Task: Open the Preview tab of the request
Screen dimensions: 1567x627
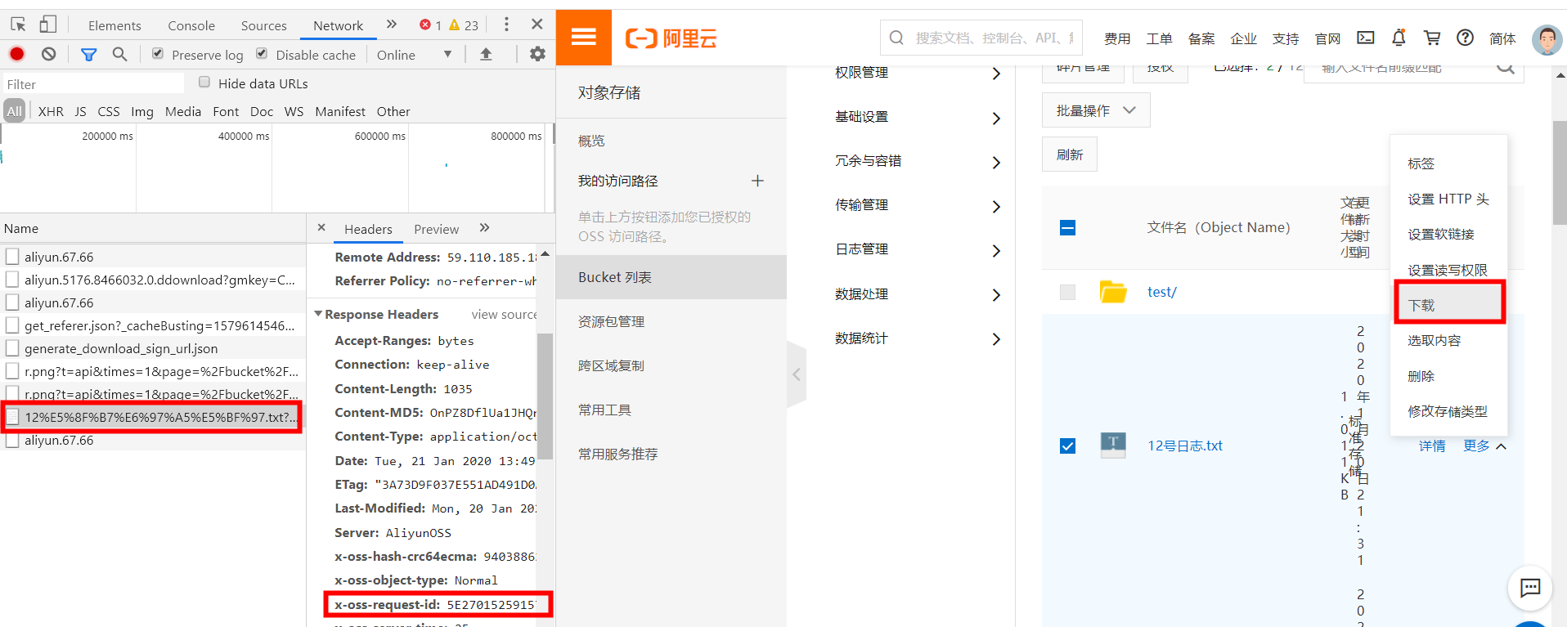Action: coord(436,229)
